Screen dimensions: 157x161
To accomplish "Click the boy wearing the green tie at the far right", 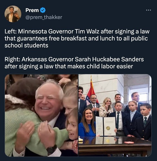I will tap(144, 121).
